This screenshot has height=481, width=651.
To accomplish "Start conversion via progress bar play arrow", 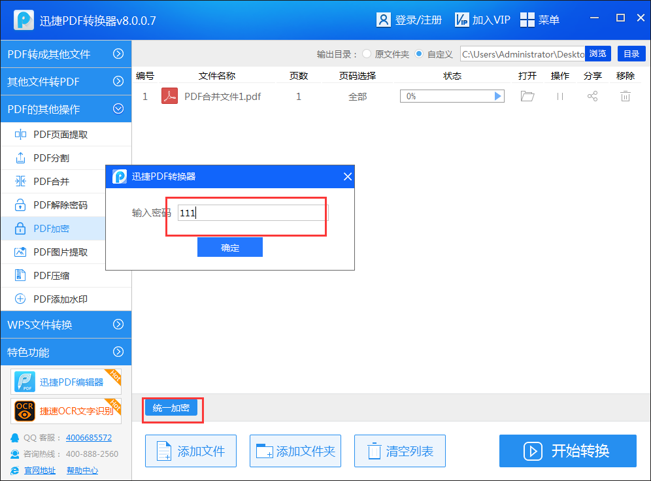I will [x=497, y=96].
